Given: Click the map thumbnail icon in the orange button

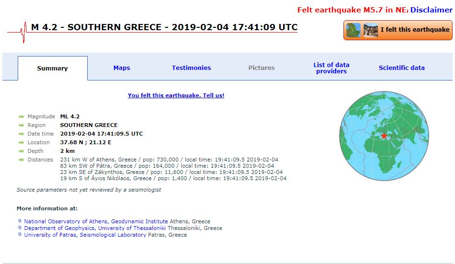Looking at the screenshot, I should [354, 30].
